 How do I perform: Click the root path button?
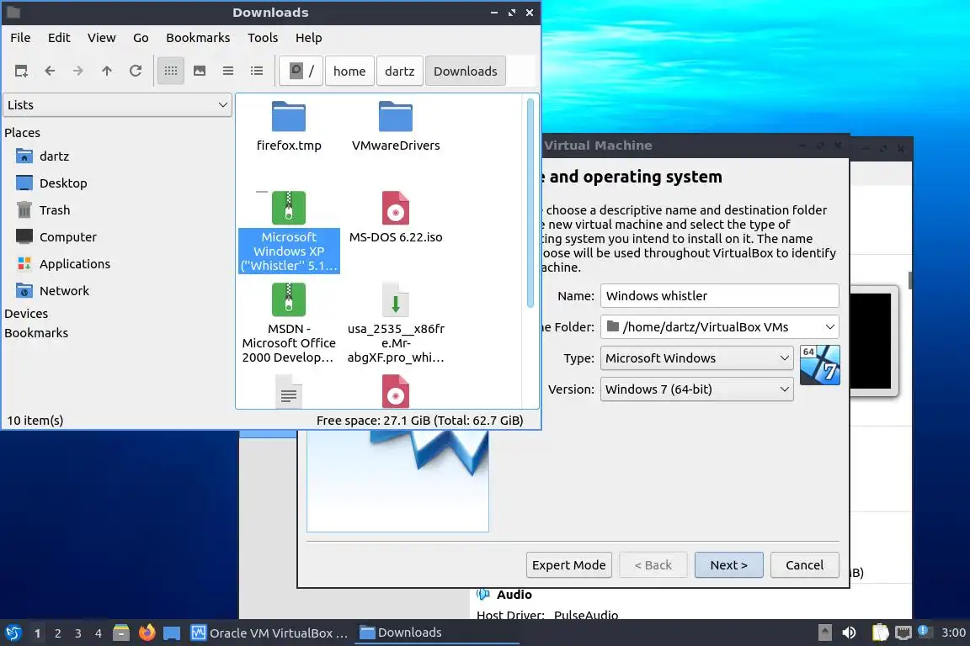pos(301,71)
